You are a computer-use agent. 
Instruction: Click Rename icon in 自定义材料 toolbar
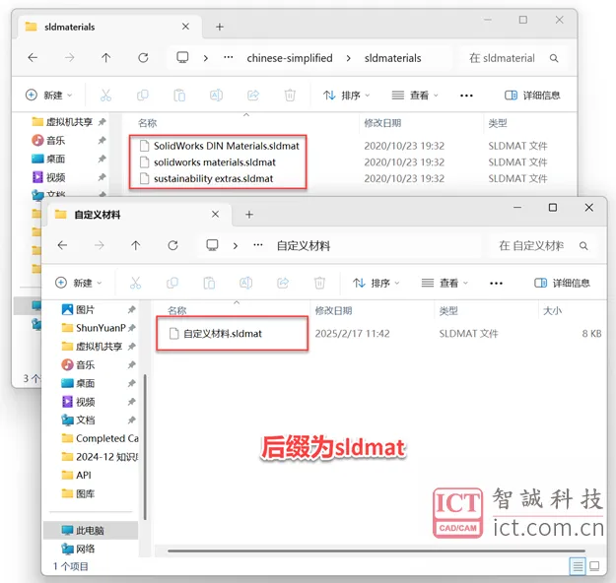pos(246,283)
